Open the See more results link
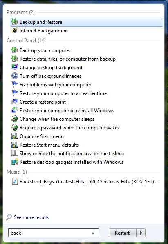 coord(31,217)
